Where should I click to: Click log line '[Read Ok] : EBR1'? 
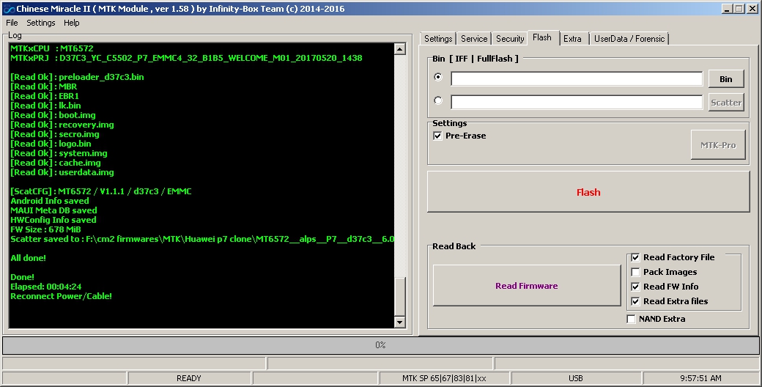click(x=45, y=96)
